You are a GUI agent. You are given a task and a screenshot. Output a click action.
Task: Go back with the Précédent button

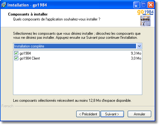tap(88, 114)
